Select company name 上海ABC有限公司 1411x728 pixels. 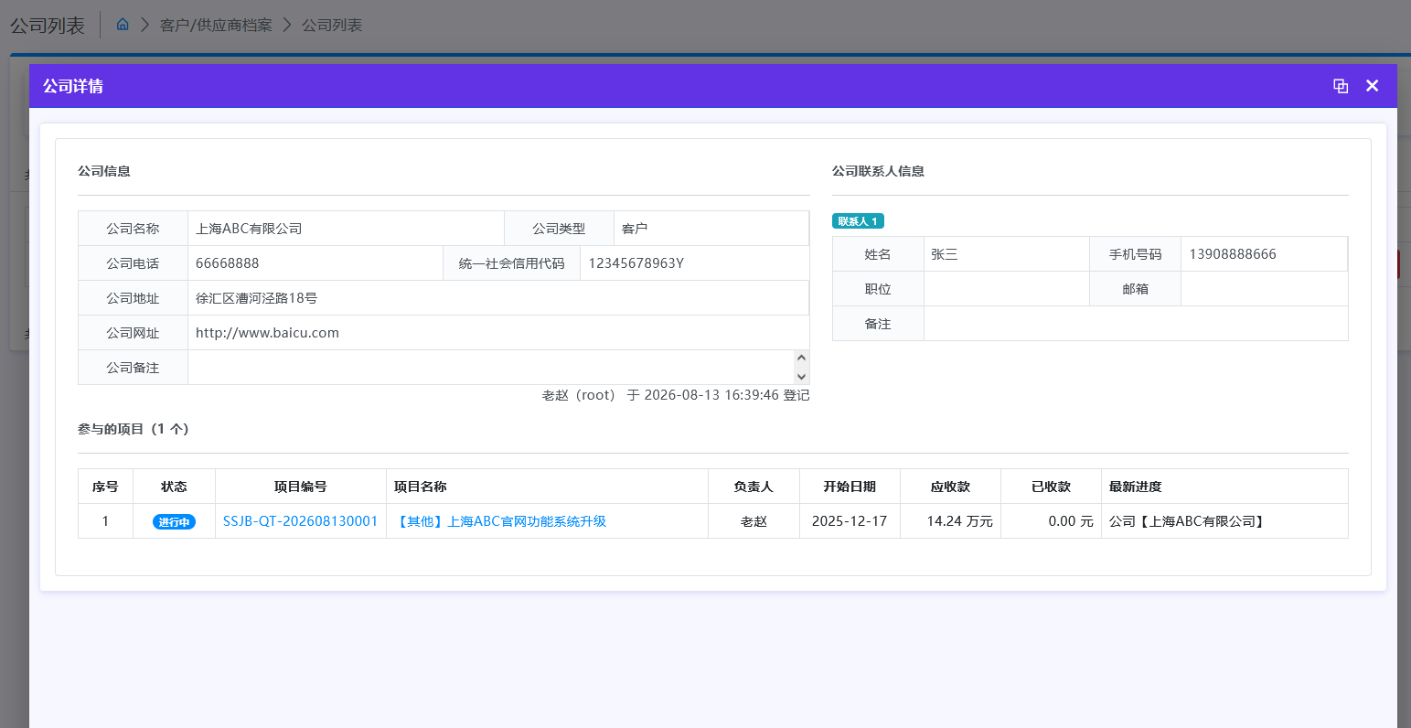tap(249, 229)
